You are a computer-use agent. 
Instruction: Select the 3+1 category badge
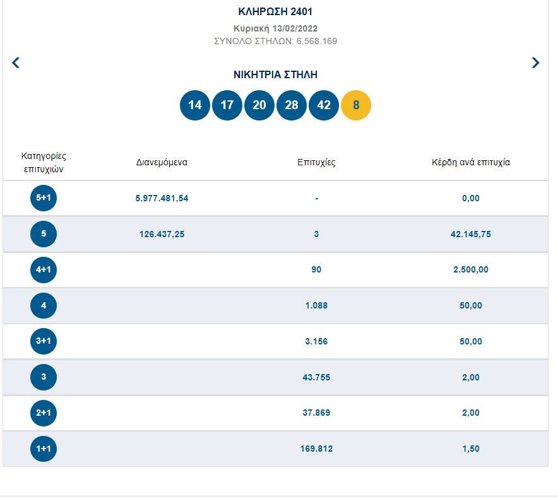tap(44, 341)
